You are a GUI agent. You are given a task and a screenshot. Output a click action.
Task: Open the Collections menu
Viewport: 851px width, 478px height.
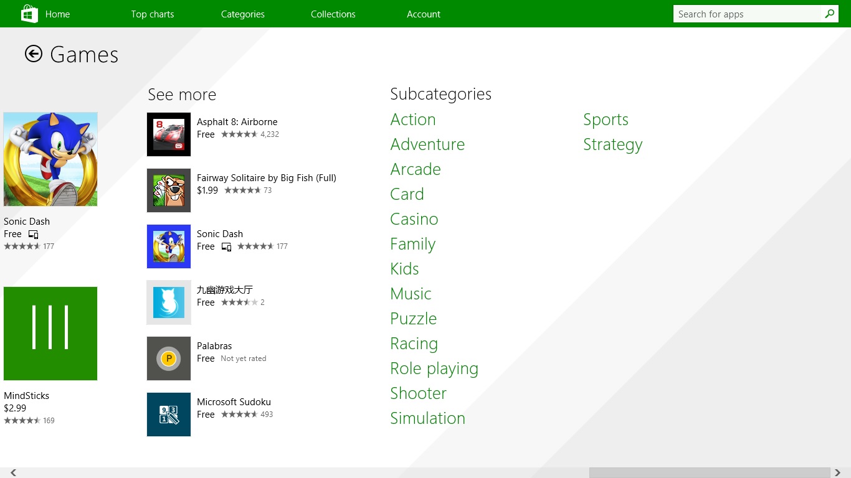pyautogui.click(x=333, y=14)
